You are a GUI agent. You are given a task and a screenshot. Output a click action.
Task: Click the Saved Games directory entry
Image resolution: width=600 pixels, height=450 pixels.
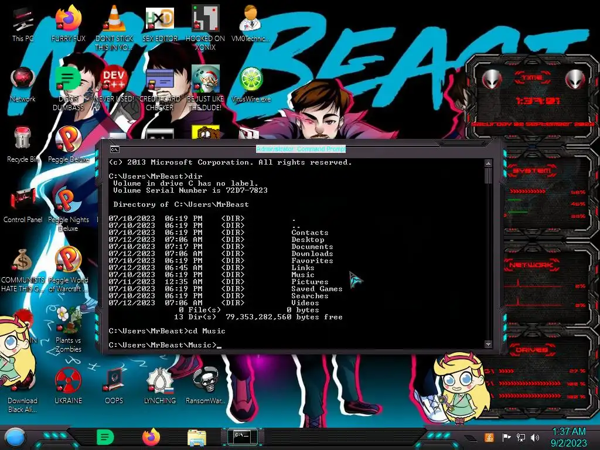point(317,289)
